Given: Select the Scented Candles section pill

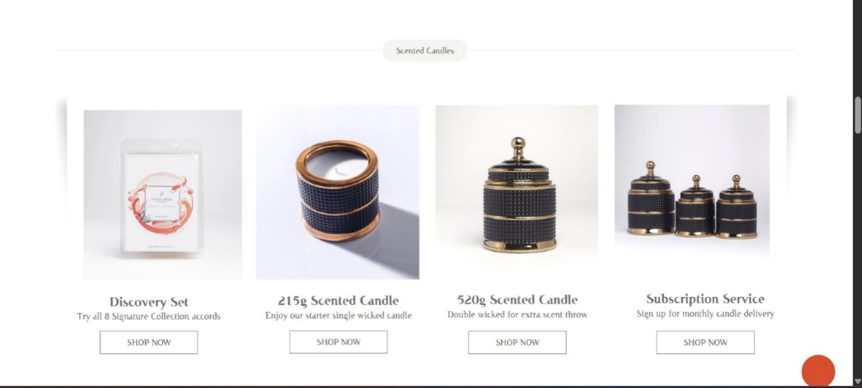Looking at the screenshot, I should 425,51.
